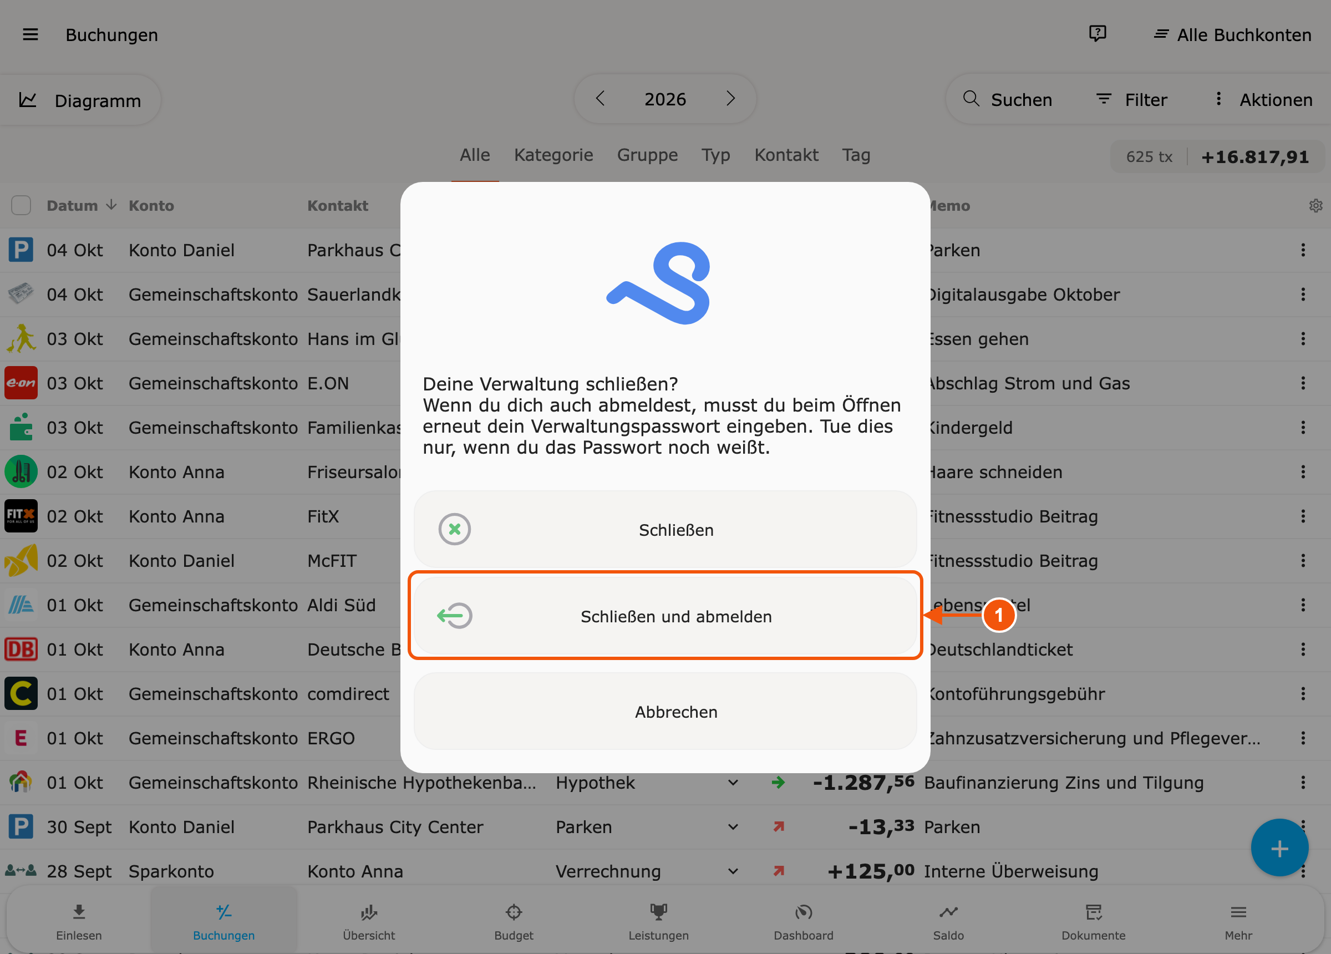Expand the Hypothek category dropdown
1331x954 pixels.
tap(733, 783)
